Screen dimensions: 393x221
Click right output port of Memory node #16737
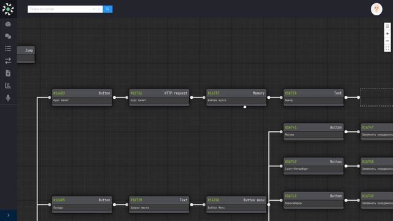pyautogui.click(x=269, y=98)
